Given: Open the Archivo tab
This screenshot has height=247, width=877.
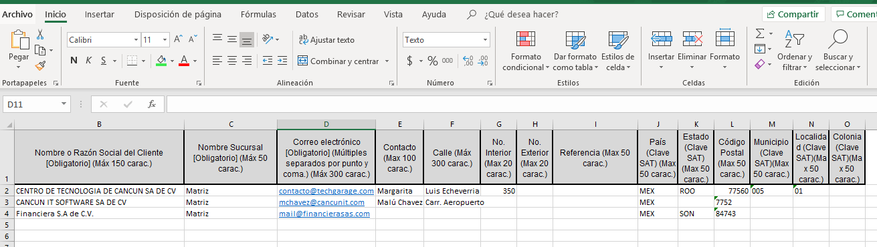Looking at the screenshot, I should pos(17,14).
